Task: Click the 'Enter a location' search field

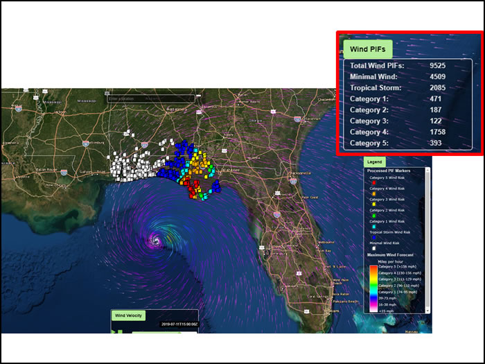Action: (151, 98)
